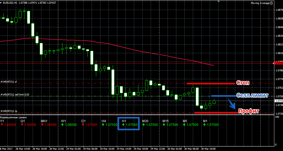The height and width of the screenshot is (151, 283).
Task: Click the red down arrow under D1
Action: click(x=83, y=125)
